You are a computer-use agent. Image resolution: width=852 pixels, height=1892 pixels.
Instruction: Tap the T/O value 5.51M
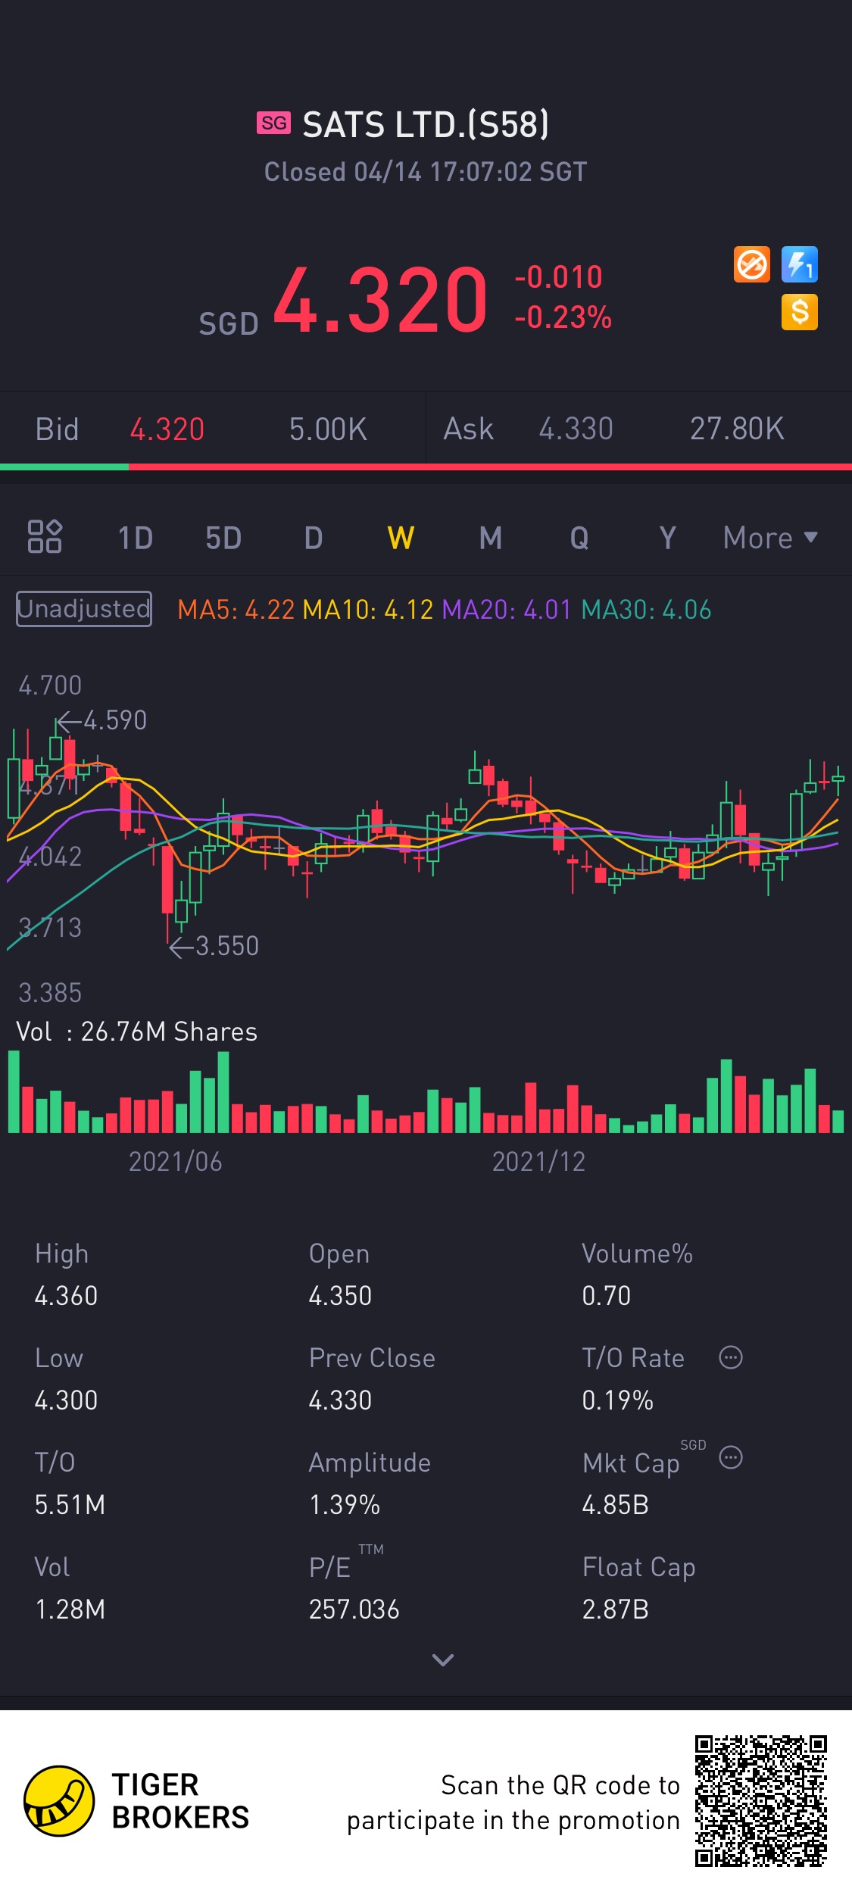[x=70, y=1505]
